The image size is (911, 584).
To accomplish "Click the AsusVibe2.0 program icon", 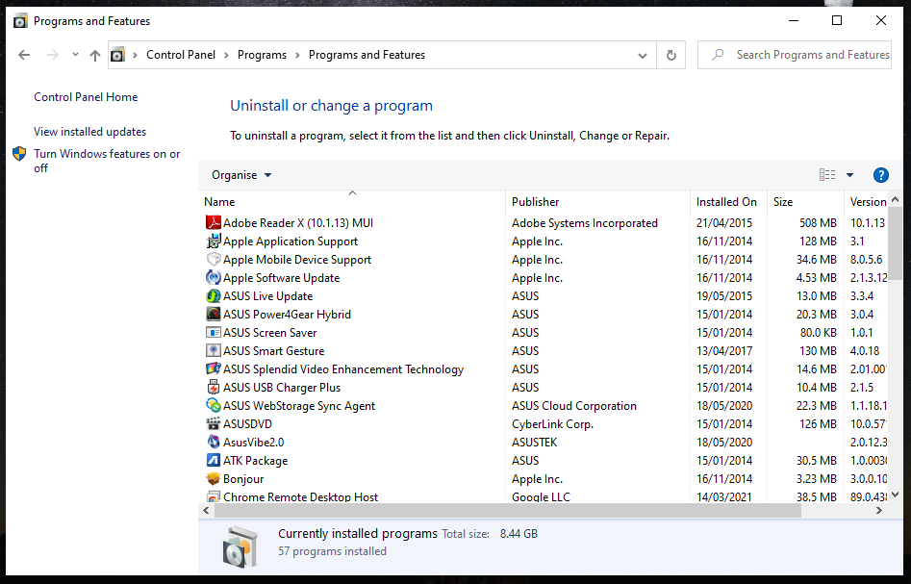I will (x=214, y=443).
